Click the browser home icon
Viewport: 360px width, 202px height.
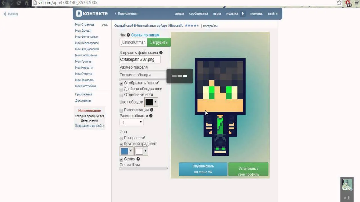[27, 3]
